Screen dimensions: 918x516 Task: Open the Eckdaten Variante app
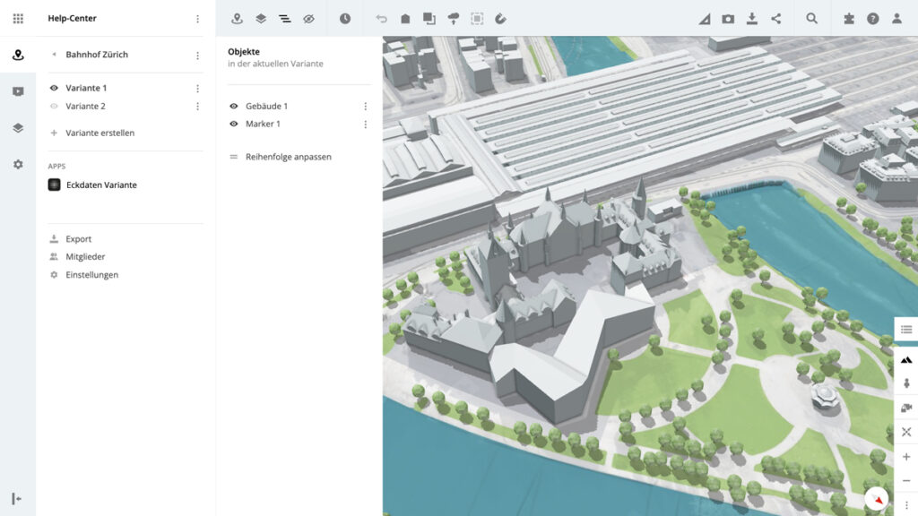click(100, 185)
